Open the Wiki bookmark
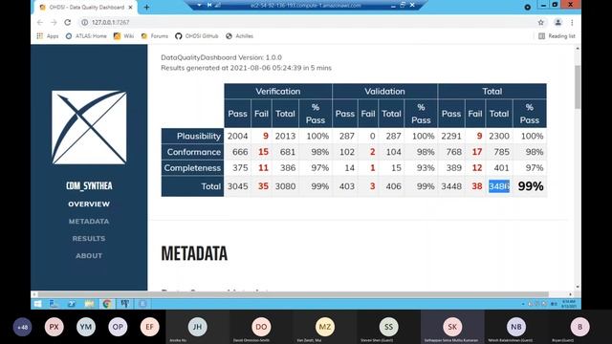Viewport: 612px width, 344px height. coord(123,36)
